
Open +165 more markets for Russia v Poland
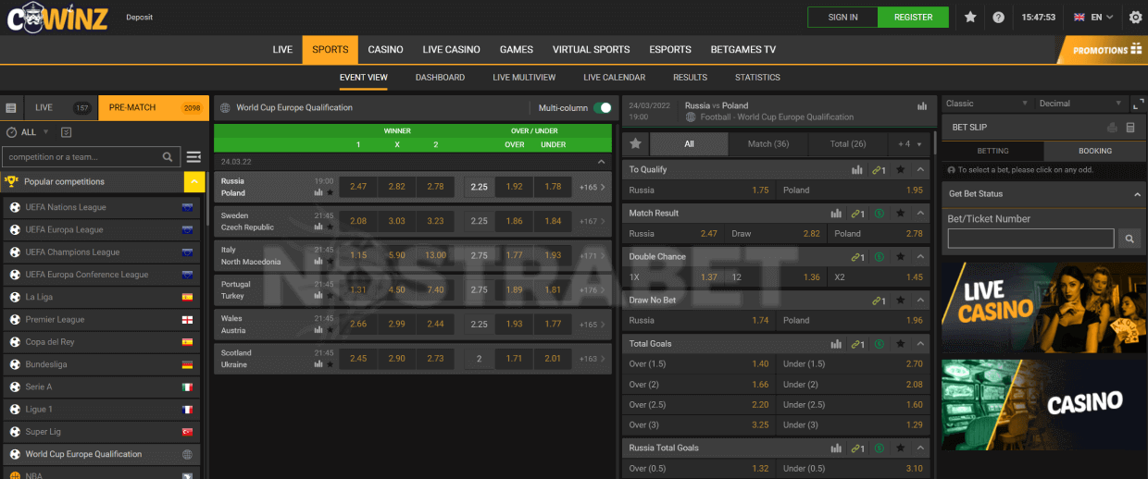click(x=593, y=187)
